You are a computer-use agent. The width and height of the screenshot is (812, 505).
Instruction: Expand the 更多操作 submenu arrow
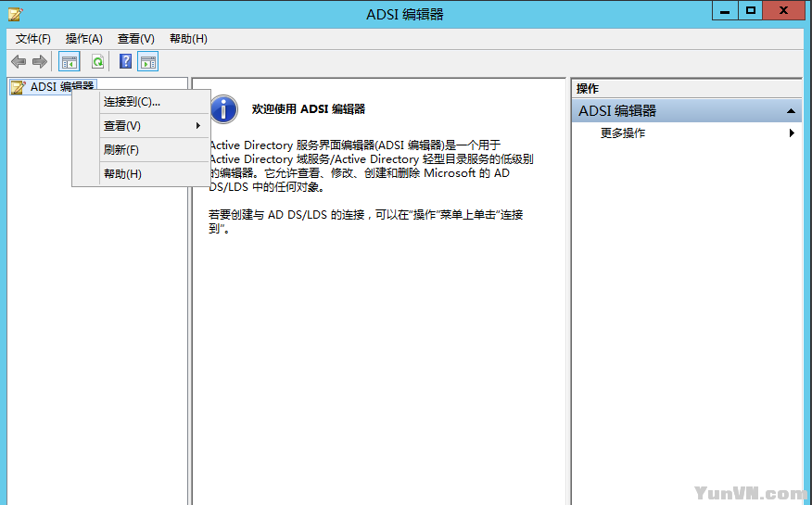[792, 133]
